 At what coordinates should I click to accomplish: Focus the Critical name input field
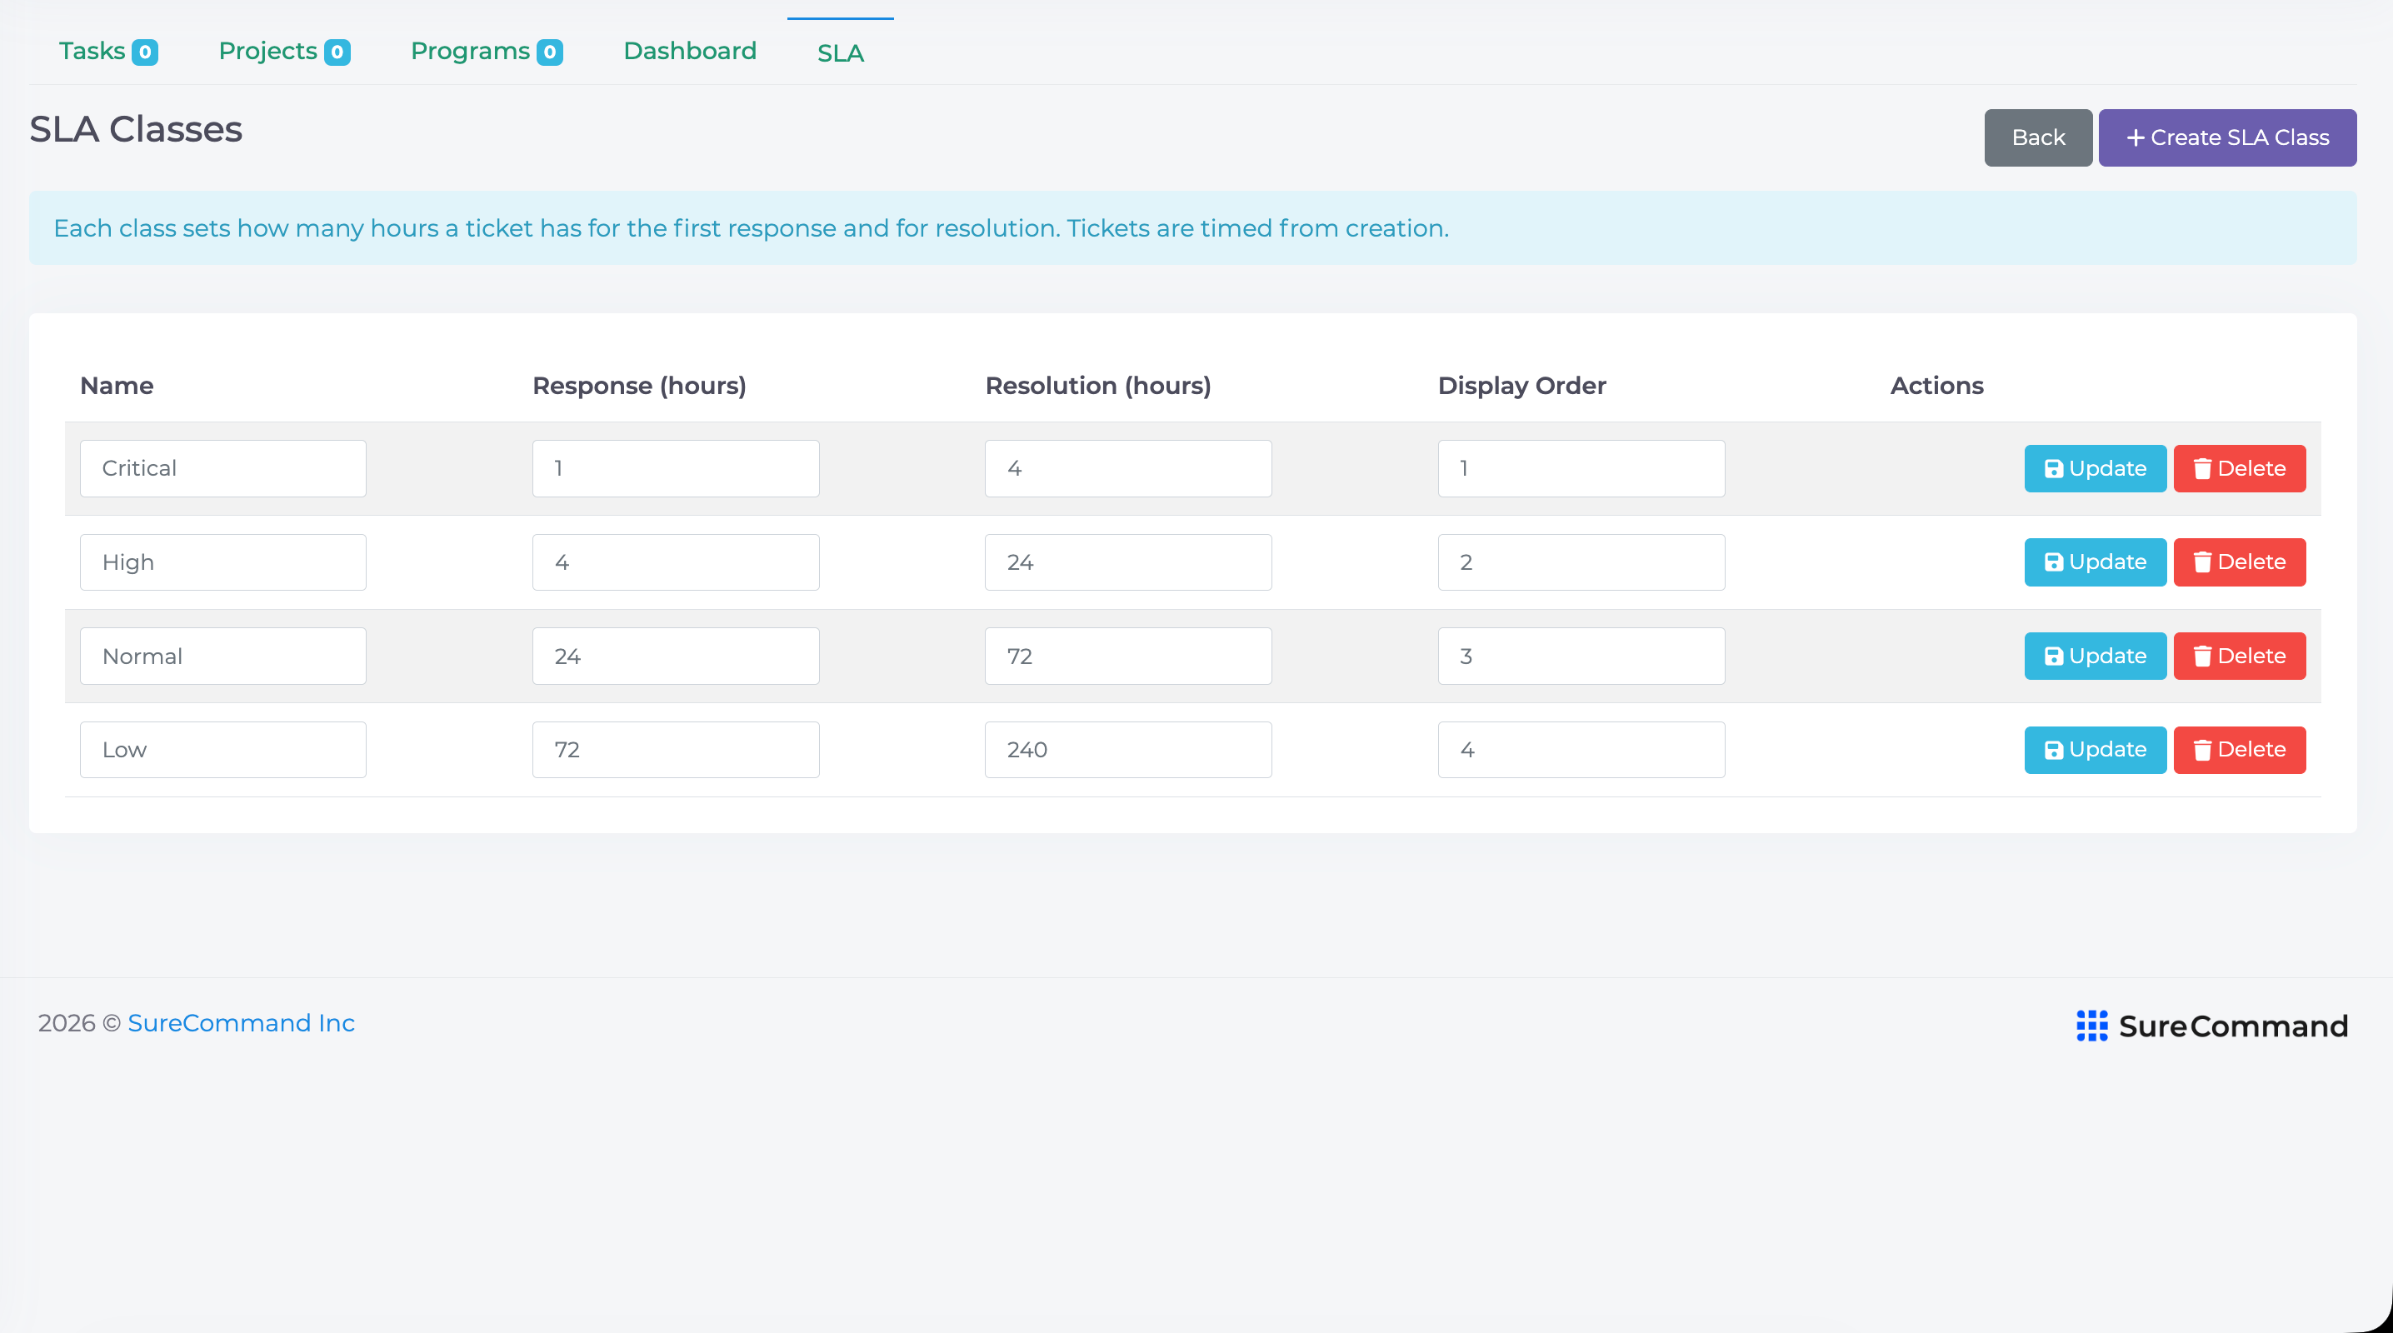(223, 468)
